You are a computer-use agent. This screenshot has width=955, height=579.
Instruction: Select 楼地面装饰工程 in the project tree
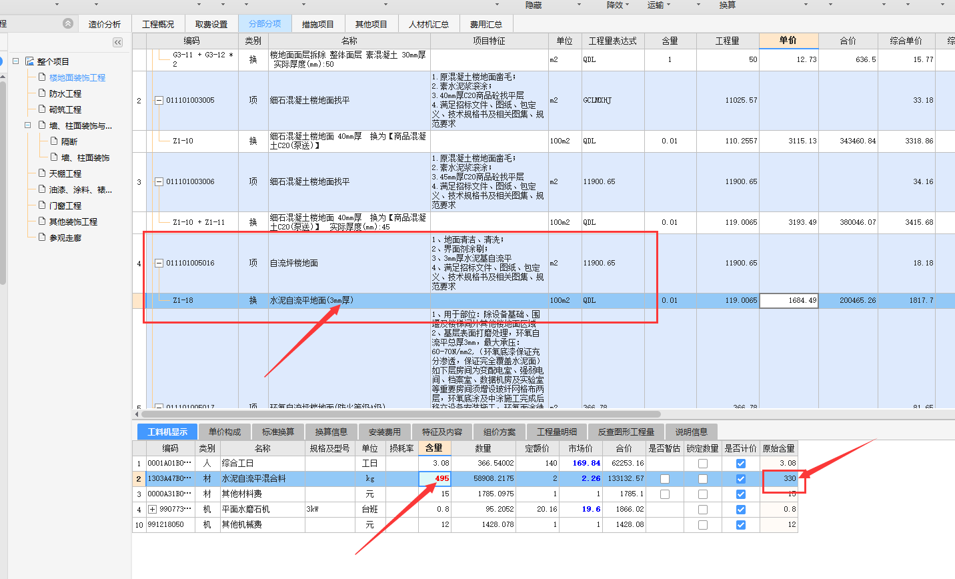[77, 77]
